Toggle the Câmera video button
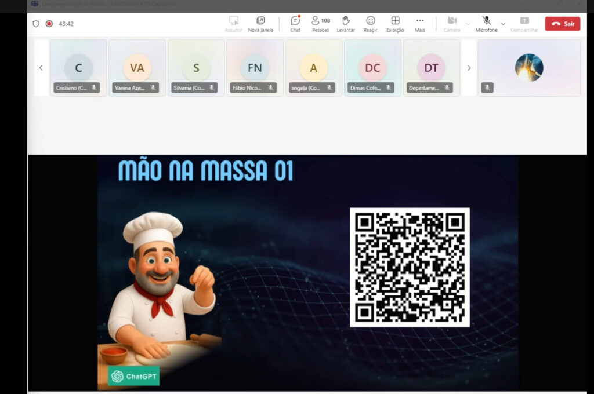Image resolution: width=594 pixels, height=394 pixels. [452, 23]
